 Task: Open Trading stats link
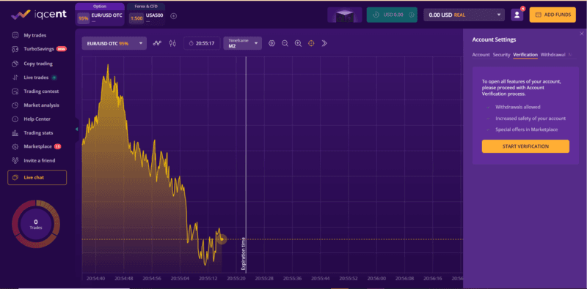pos(38,133)
